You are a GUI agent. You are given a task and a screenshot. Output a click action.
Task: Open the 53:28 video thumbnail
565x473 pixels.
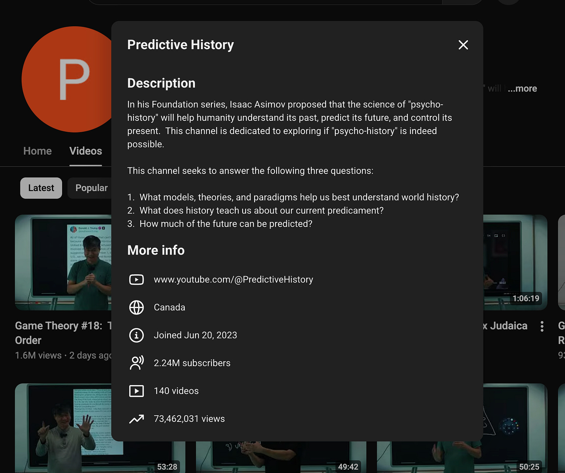coord(63,428)
